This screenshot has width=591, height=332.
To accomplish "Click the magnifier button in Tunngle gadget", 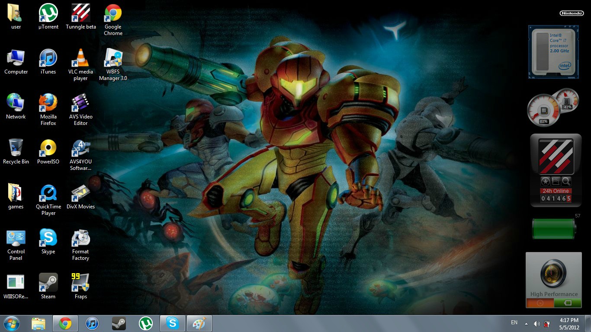I will pos(566,182).
